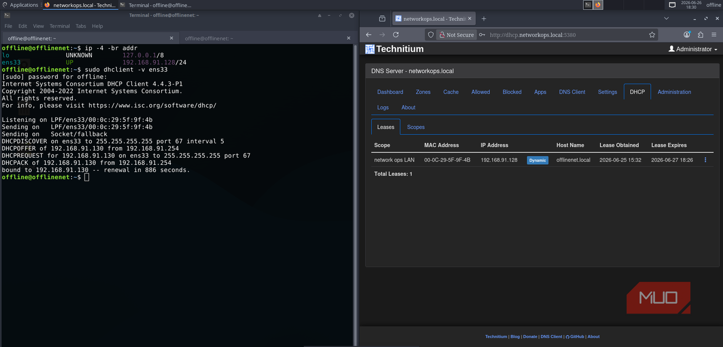Viewport: 723px width, 347px height.
Task: Click the shield tracking protection icon
Action: [431, 35]
